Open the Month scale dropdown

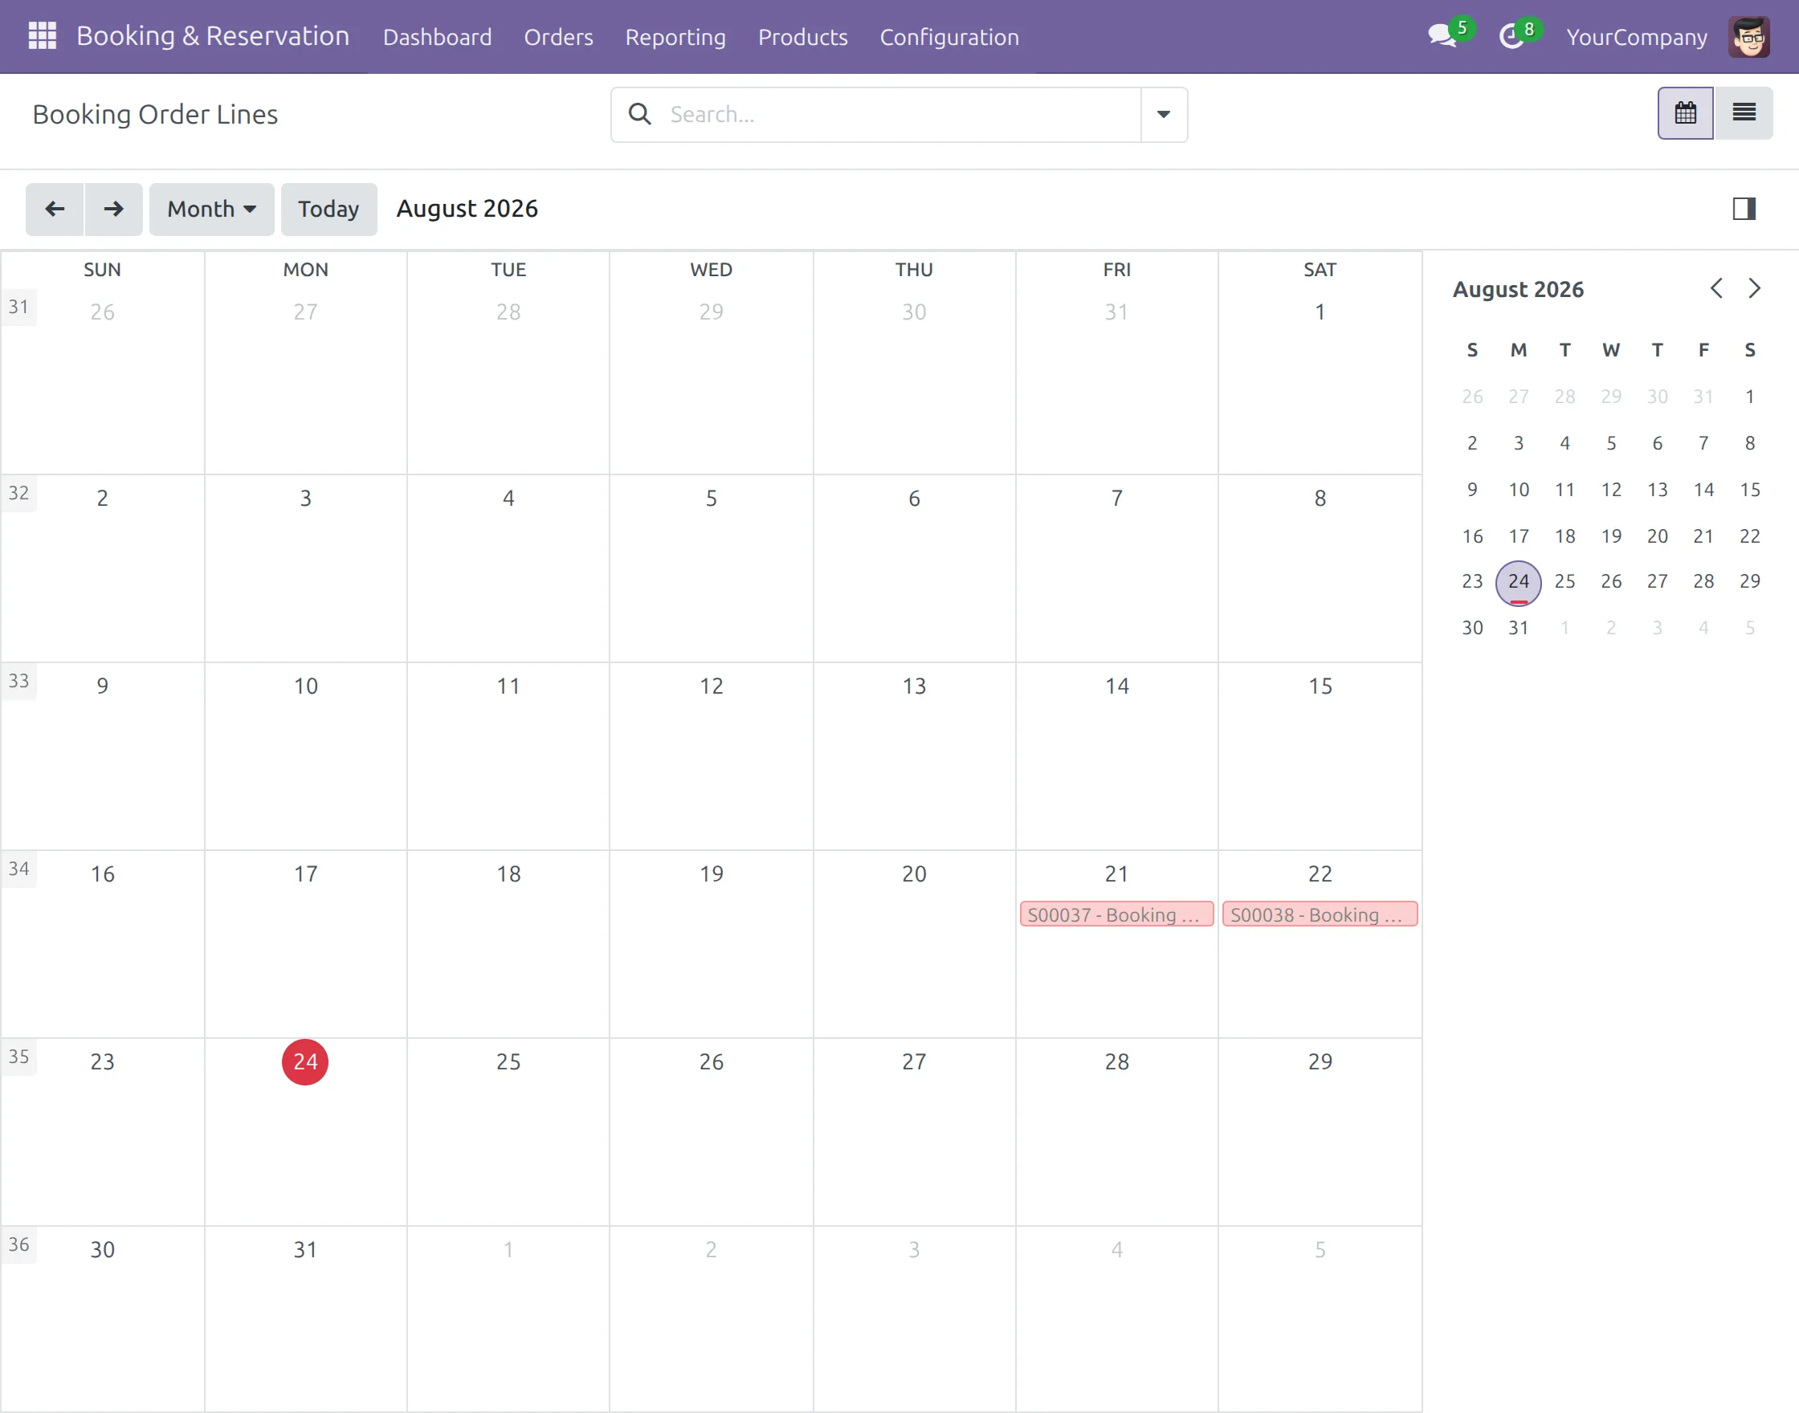pos(212,210)
